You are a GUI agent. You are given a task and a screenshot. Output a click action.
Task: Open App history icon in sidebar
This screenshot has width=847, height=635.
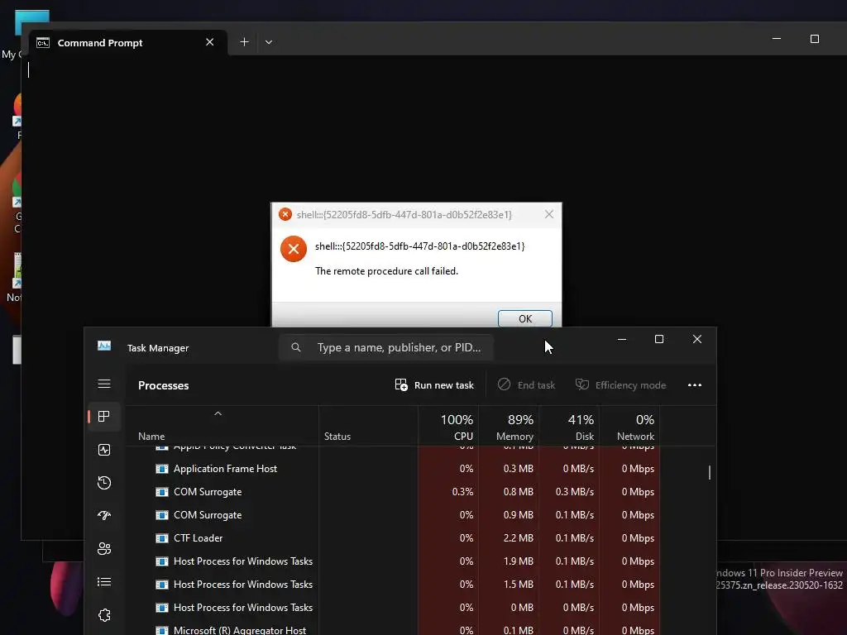pyautogui.click(x=104, y=483)
